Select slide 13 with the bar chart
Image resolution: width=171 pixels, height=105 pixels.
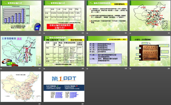pyautogui.click(x=21, y=16)
